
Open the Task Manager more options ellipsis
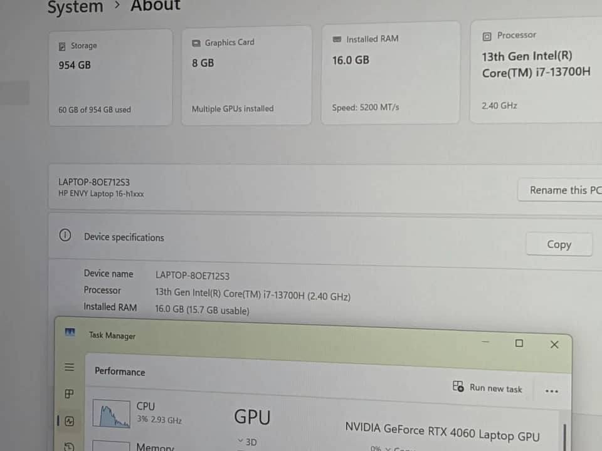pos(551,391)
